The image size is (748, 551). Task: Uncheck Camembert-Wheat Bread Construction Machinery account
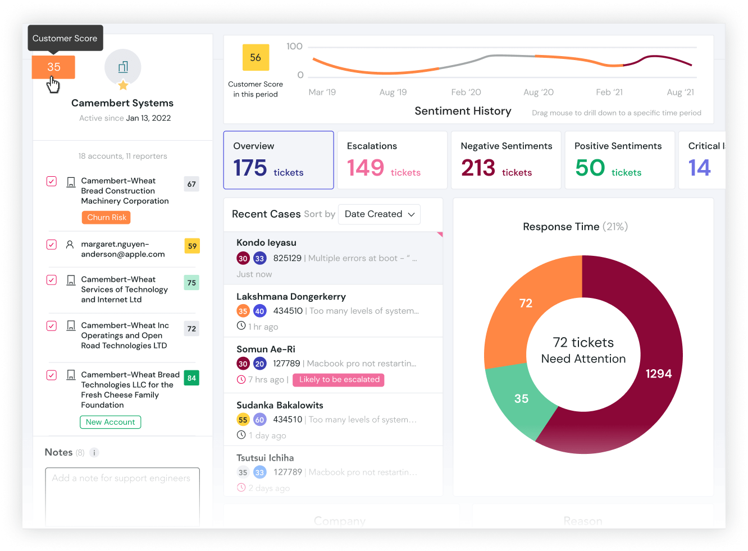(x=52, y=181)
